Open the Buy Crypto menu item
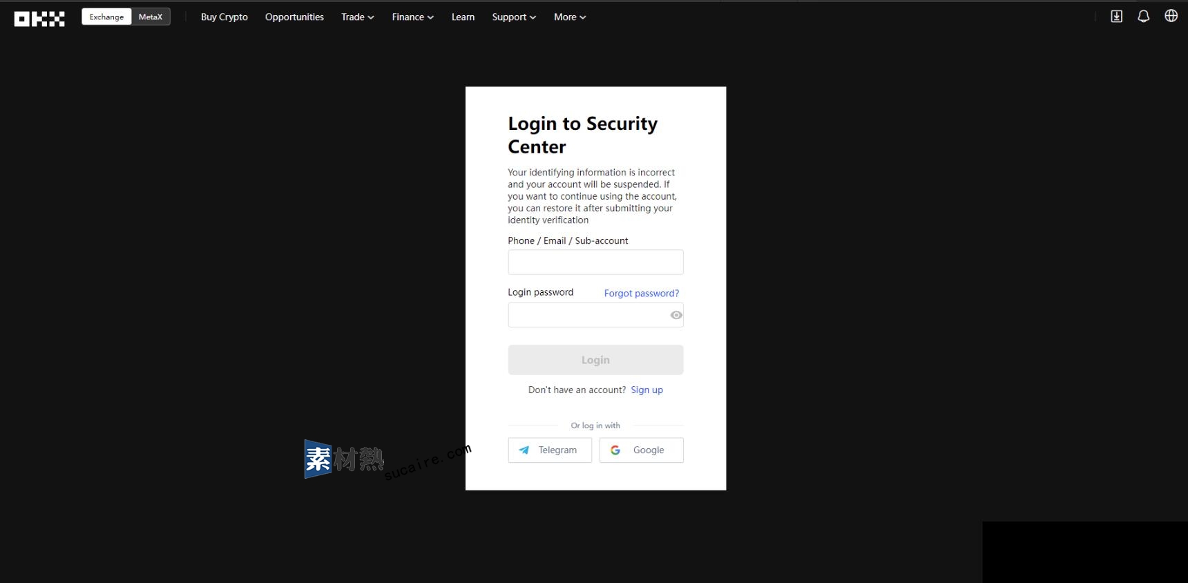 pos(224,17)
